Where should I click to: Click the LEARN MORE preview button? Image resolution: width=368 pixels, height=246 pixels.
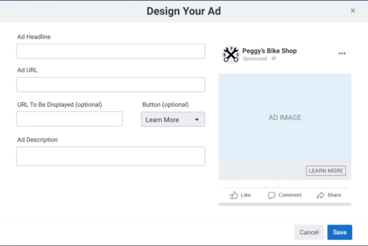coord(326,171)
